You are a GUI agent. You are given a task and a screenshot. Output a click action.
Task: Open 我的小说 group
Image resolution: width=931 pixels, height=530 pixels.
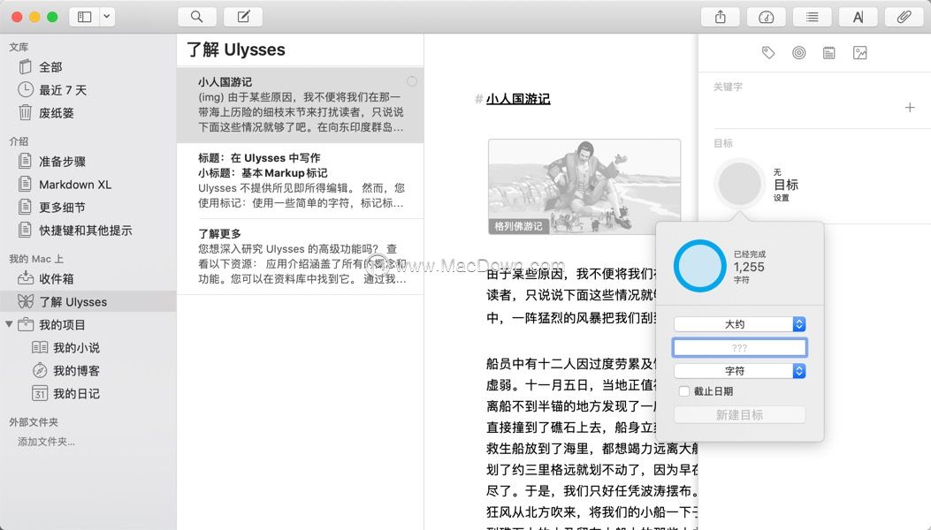coord(88,348)
